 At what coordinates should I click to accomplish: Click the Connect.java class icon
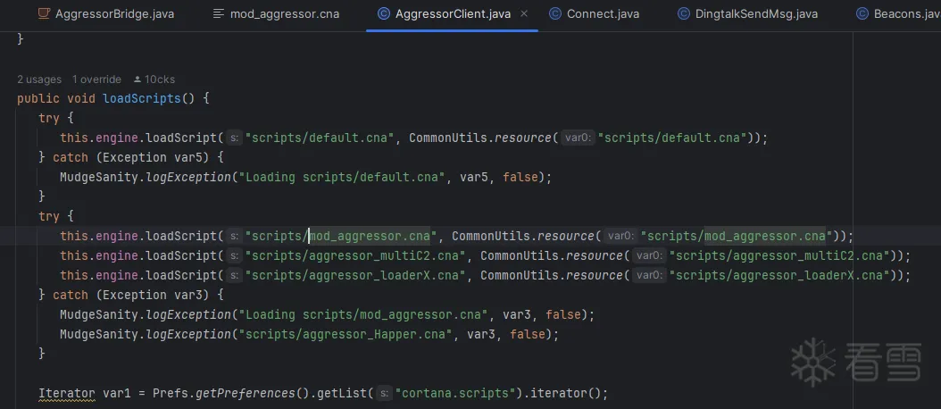pyautogui.click(x=555, y=14)
